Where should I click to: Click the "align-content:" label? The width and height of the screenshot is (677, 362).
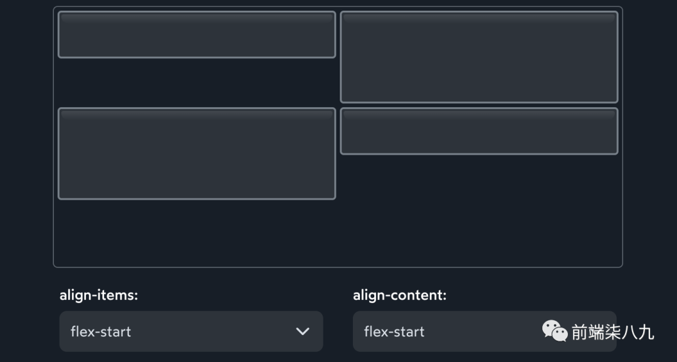[x=400, y=295]
